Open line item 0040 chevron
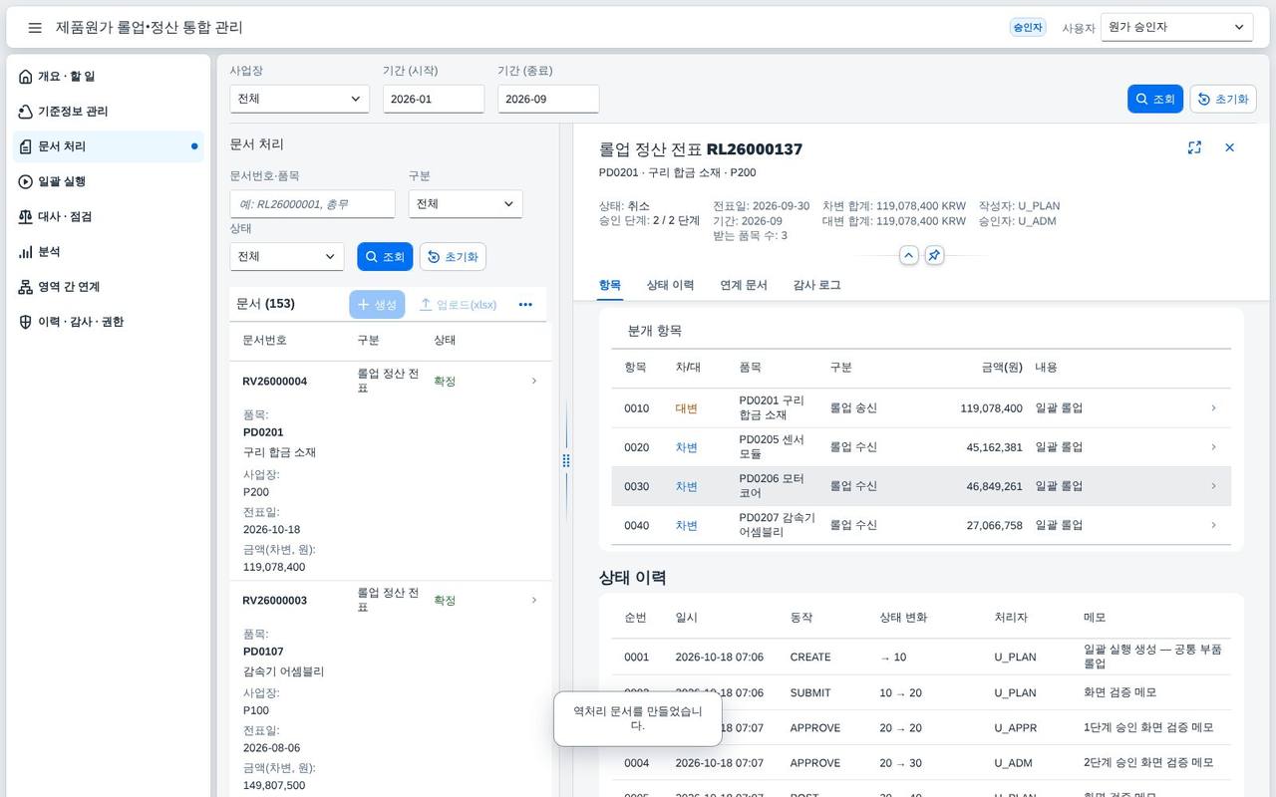This screenshot has height=797, width=1276. (1213, 525)
